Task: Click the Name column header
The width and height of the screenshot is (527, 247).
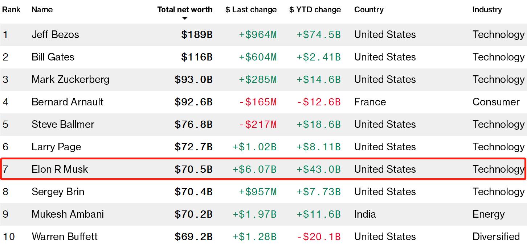Action: (x=42, y=10)
